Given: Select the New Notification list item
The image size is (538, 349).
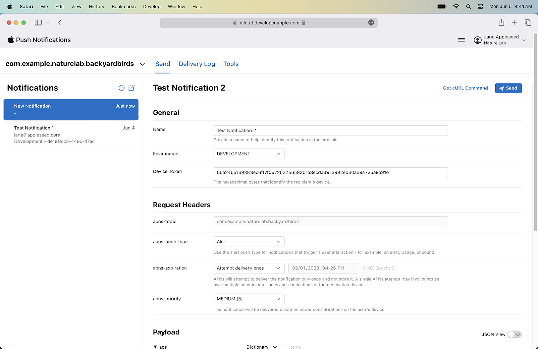Looking at the screenshot, I should point(71,110).
